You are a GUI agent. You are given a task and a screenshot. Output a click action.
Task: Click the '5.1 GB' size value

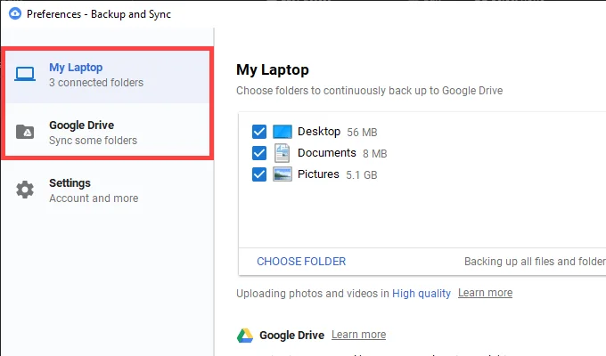pos(361,175)
